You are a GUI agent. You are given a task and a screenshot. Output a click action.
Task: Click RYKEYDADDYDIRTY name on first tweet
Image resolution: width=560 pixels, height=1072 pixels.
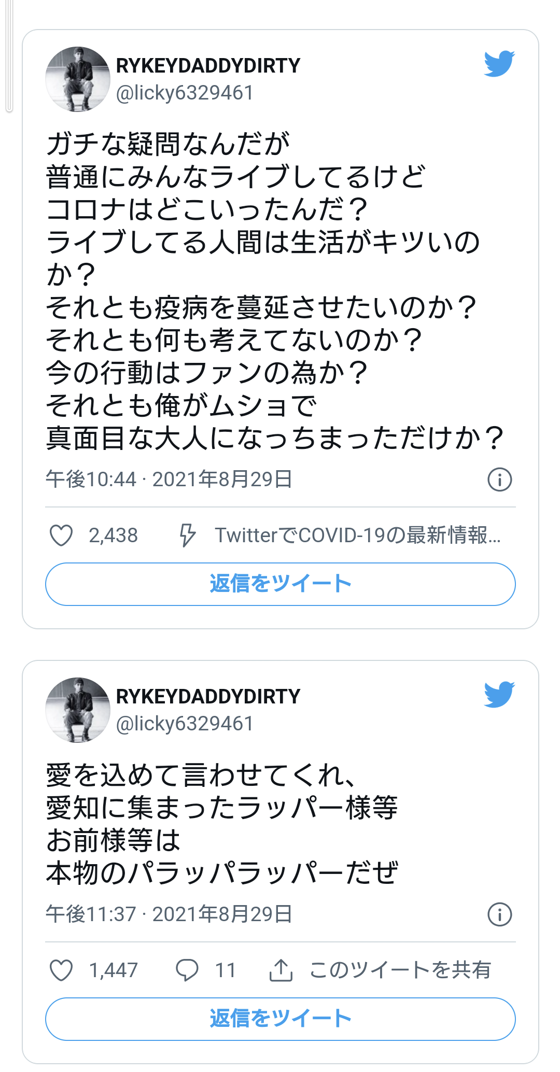tap(208, 66)
